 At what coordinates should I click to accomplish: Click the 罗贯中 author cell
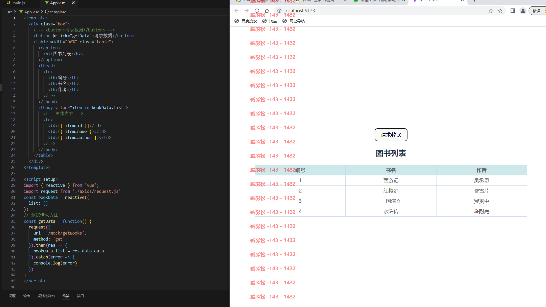481,201
